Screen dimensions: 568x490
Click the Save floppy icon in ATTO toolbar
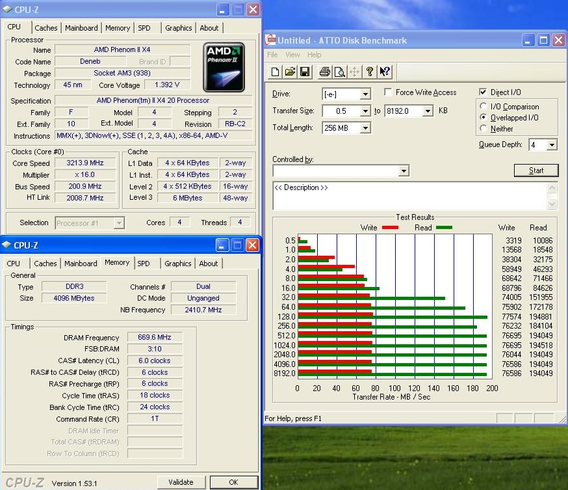[x=305, y=72]
